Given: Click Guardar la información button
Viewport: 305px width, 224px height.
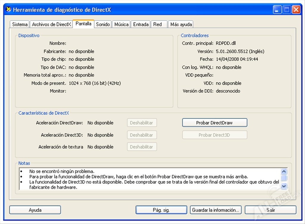Looking at the screenshot, I should click(x=216, y=210).
